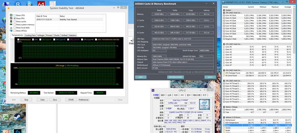Screen dimensions: 297x133
Task: Check the CPU Core #1 graph checkbox
Action: [x=40, y=40]
